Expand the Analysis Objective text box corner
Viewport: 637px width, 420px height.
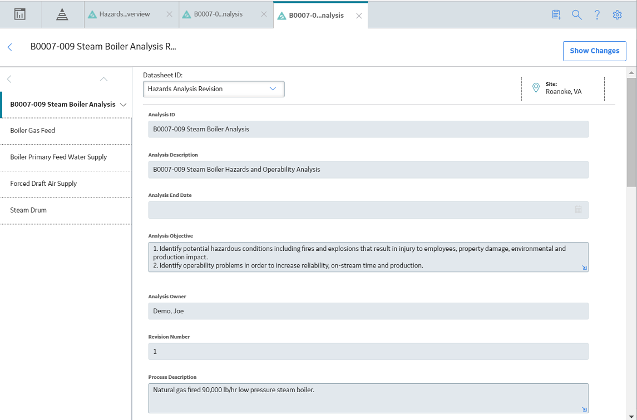[x=584, y=268]
